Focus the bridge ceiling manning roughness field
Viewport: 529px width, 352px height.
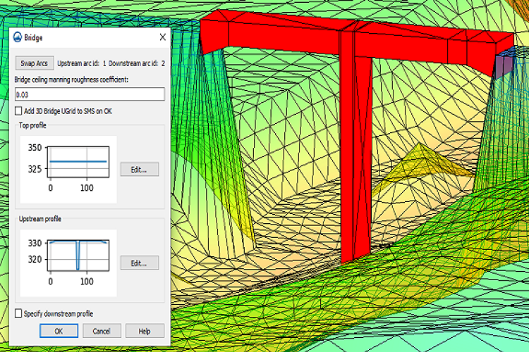click(90, 94)
